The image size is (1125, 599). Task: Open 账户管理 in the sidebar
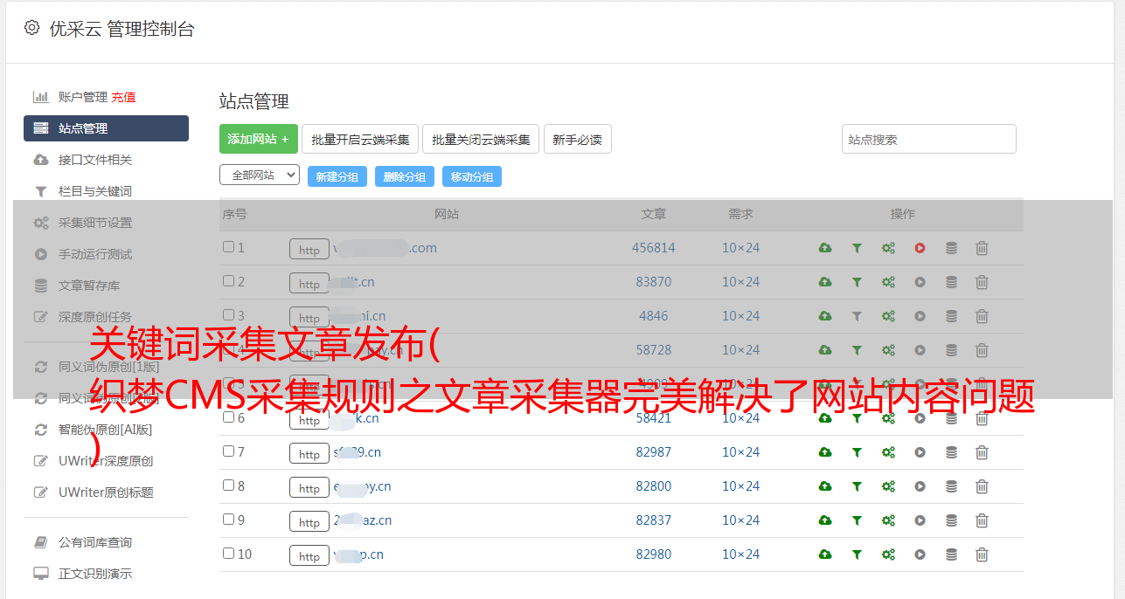point(82,97)
